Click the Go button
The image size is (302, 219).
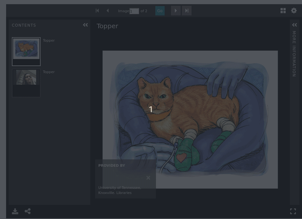(160, 11)
